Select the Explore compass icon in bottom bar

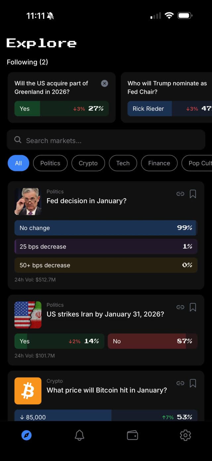point(26,435)
